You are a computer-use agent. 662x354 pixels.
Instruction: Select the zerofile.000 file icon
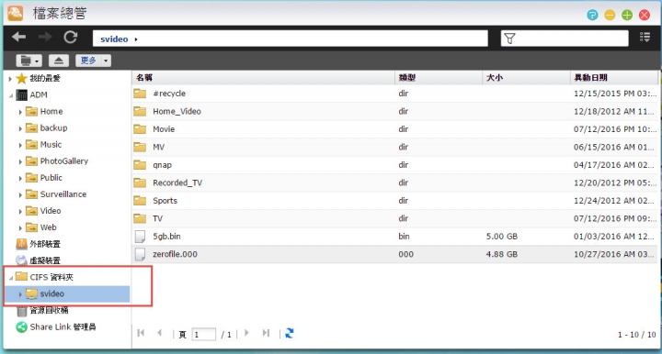pyautogui.click(x=140, y=254)
